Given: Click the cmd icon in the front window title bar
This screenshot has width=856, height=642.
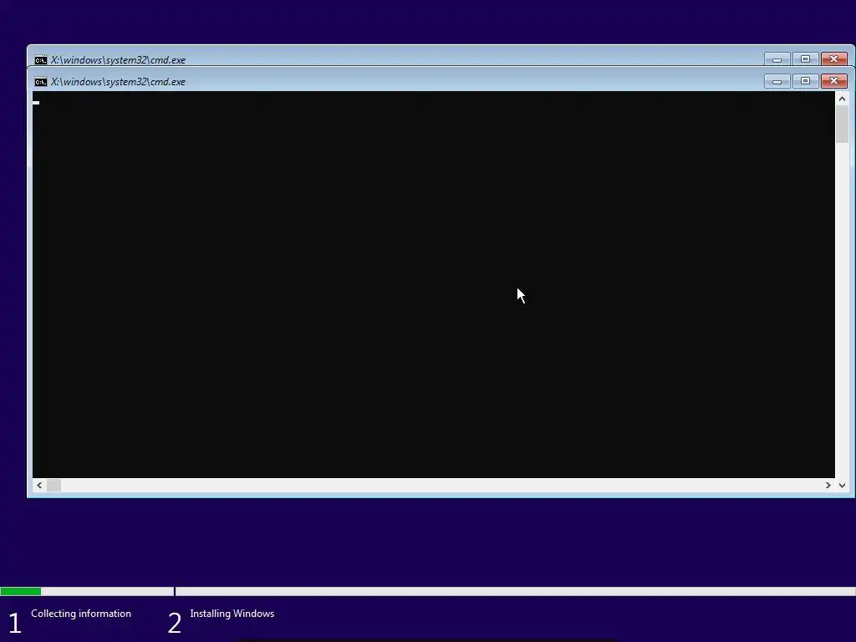Looking at the screenshot, I should click(x=40, y=82).
